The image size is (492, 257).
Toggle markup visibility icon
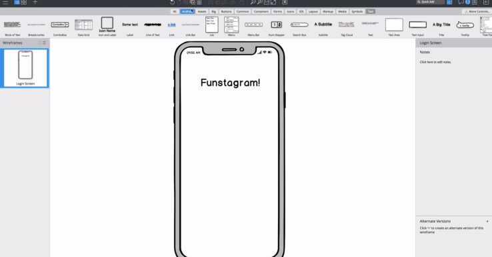[x=285, y=2]
